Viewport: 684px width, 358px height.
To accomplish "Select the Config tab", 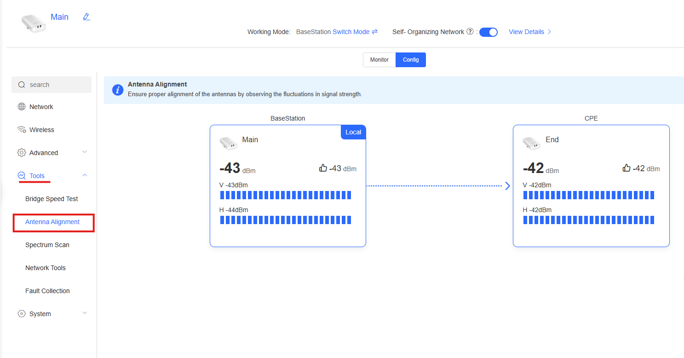I will [411, 60].
